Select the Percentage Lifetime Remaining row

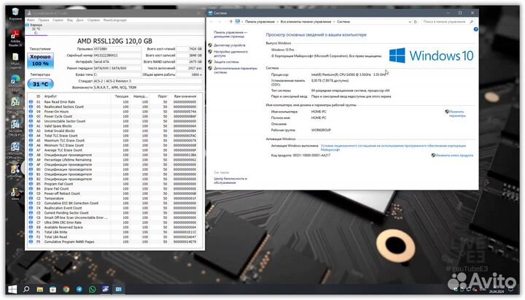click(x=114, y=160)
